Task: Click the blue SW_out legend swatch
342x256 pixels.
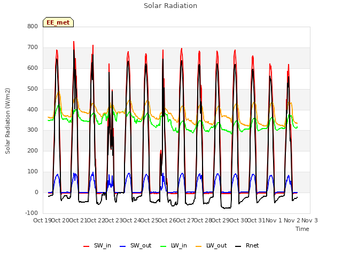Action: click(x=123, y=246)
